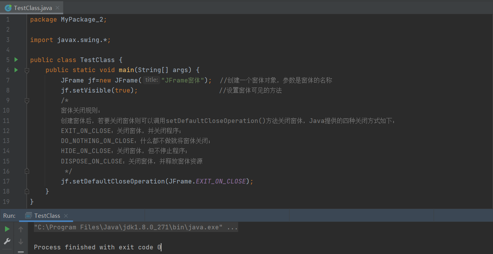Place cursor on 'package MyPackage_2;' statement

pos(69,20)
